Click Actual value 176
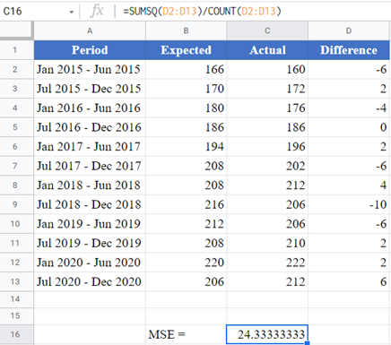This screenshot has width=391, height=345. pos(267,108)
